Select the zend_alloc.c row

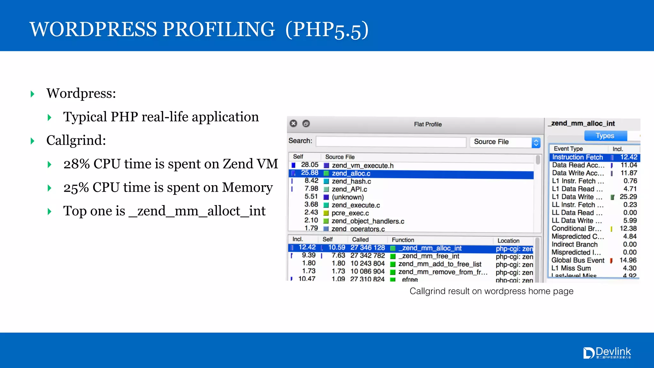tap(411, 173)
